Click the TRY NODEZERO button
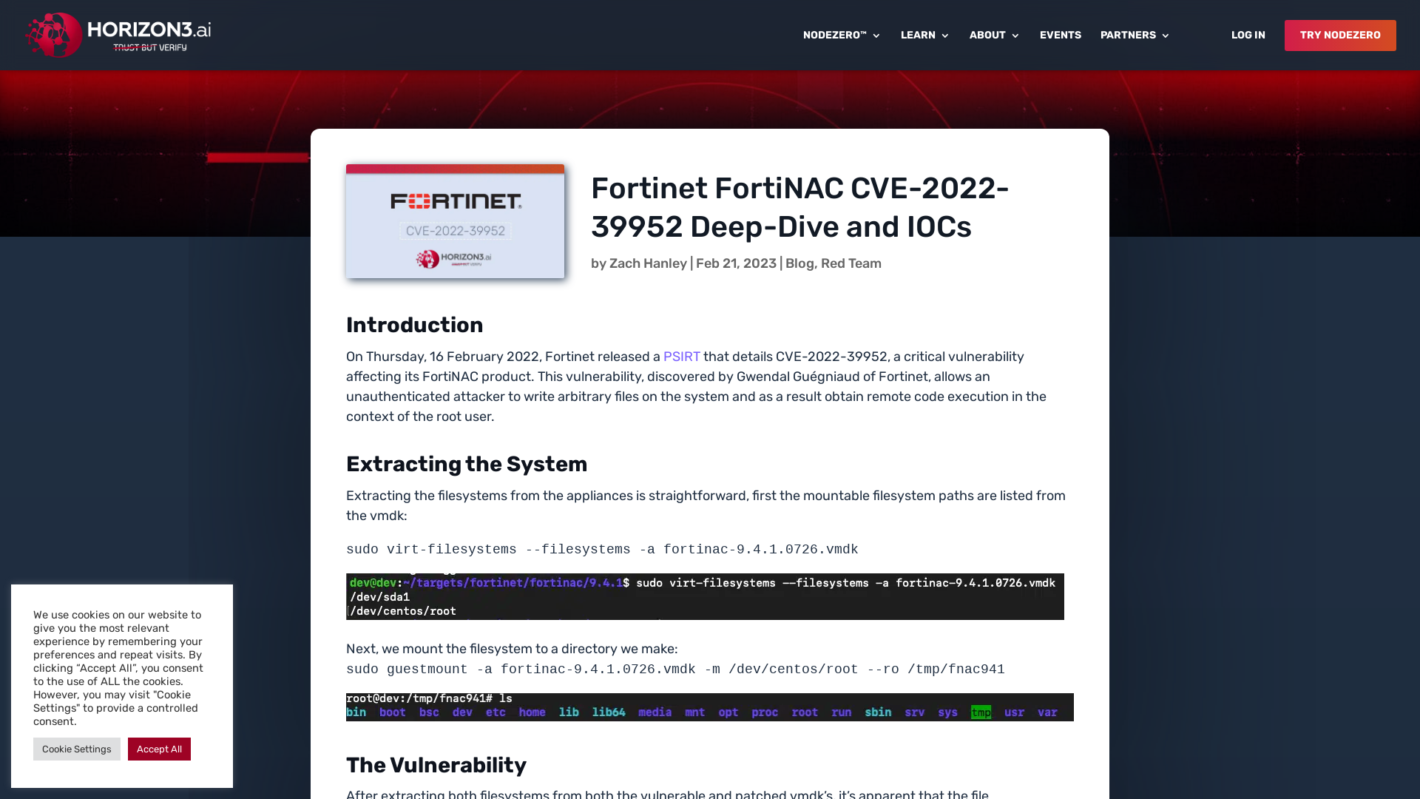Screen dimensions: 1420x799 click(x=1340, y=36)
